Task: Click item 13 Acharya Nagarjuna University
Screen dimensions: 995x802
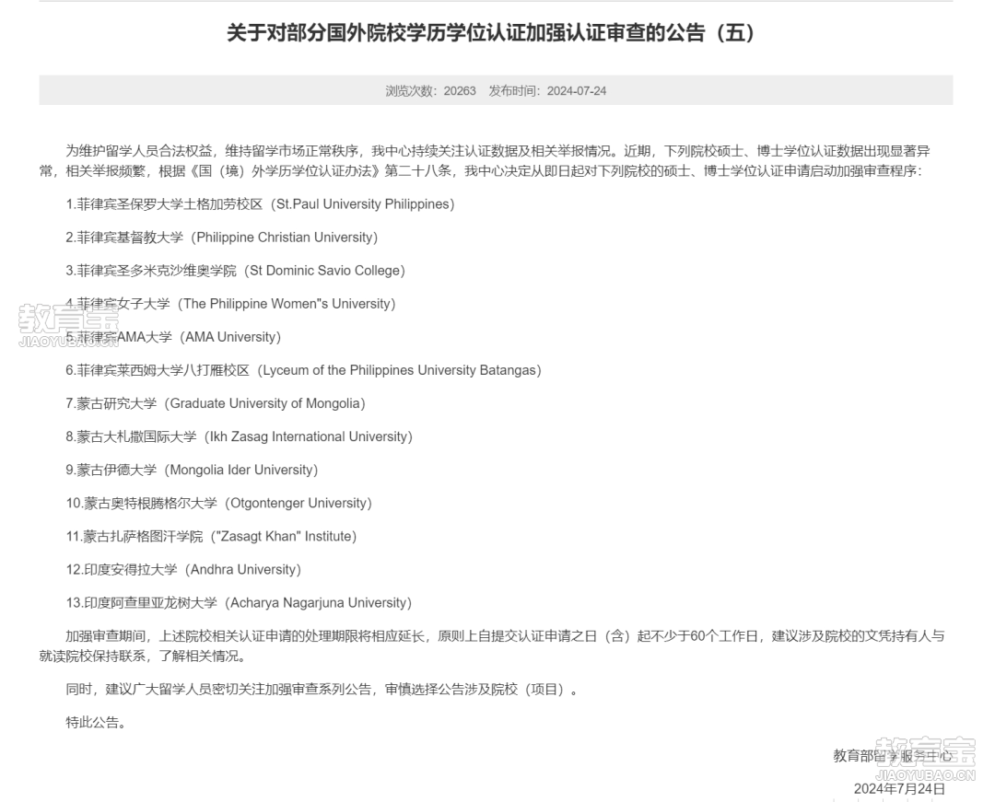Action: 239,603
